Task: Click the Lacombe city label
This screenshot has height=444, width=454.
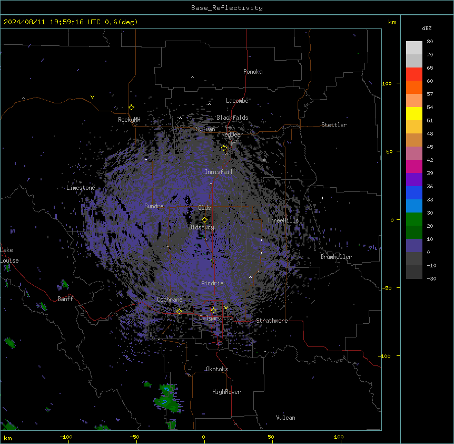Action: (x=237, y=101)
